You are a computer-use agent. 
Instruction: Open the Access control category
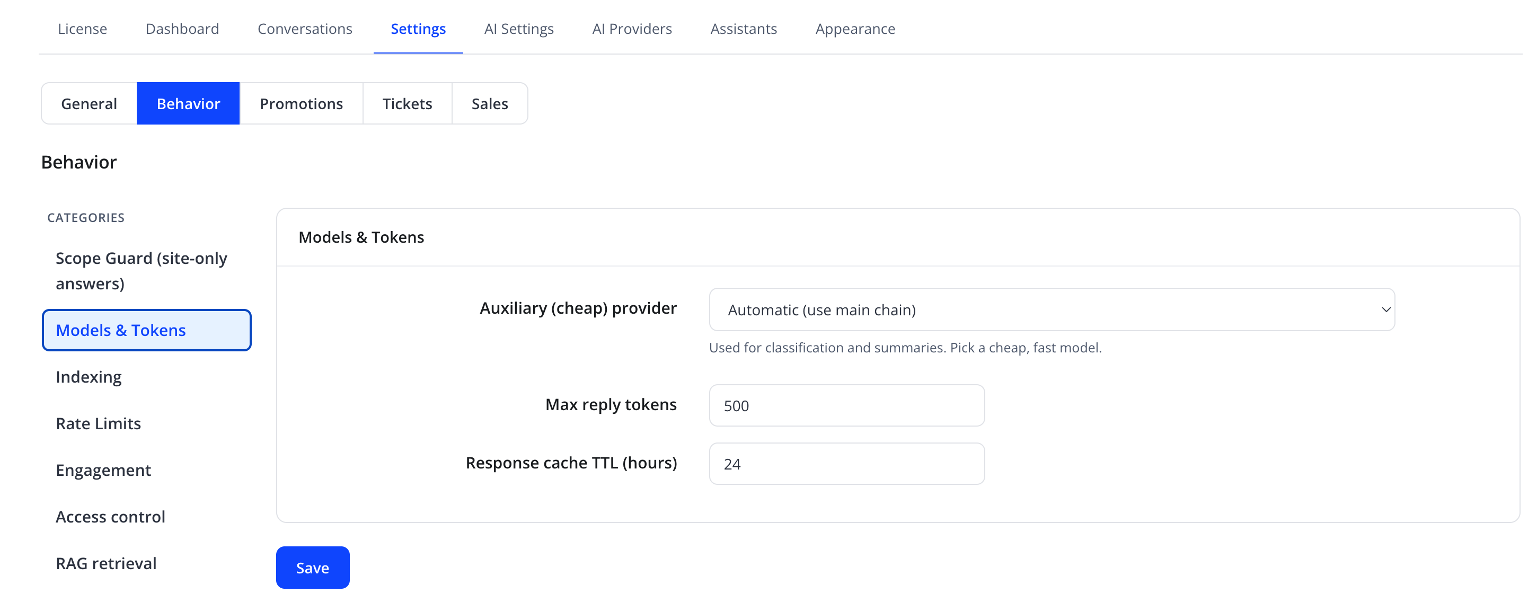(x=146, y=516)
